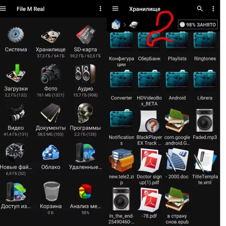
Task: Play the In_the_end-25490460 audio file
Action: point(121,200)
